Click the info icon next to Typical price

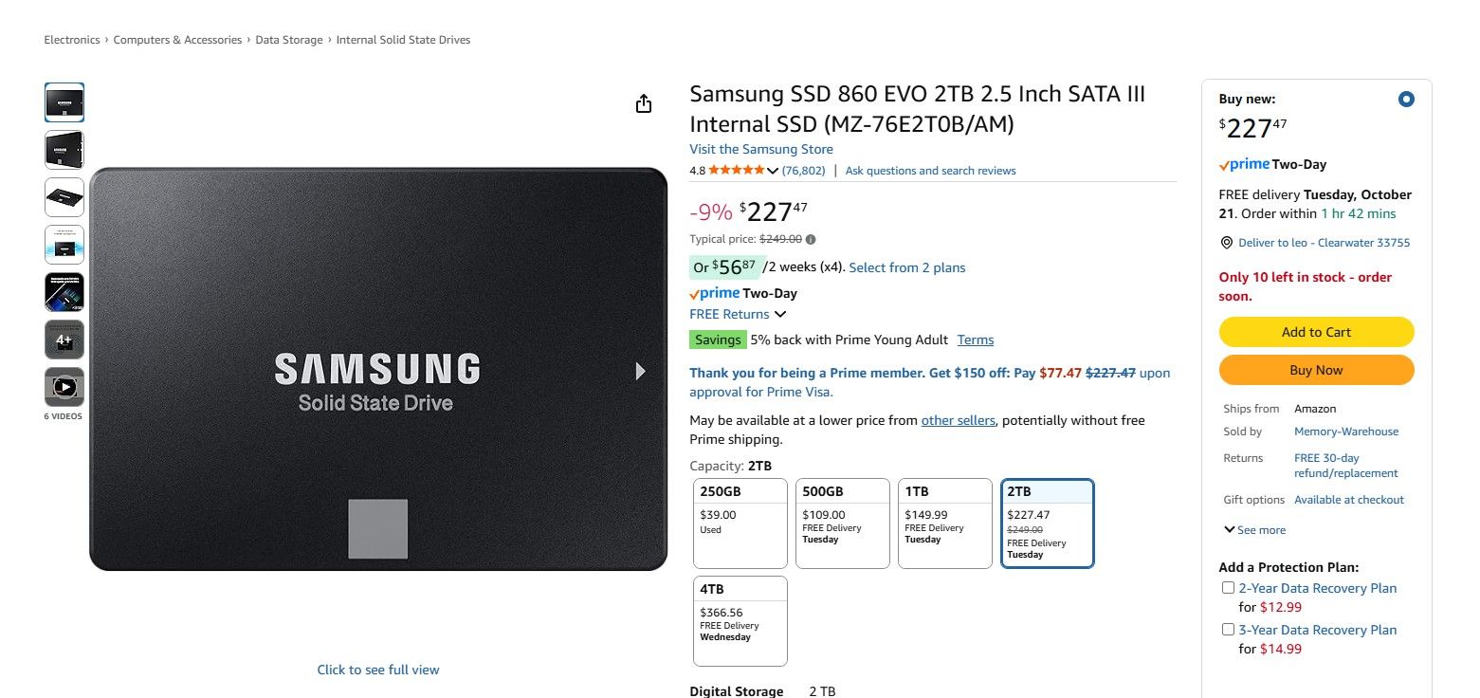[811, 239]
